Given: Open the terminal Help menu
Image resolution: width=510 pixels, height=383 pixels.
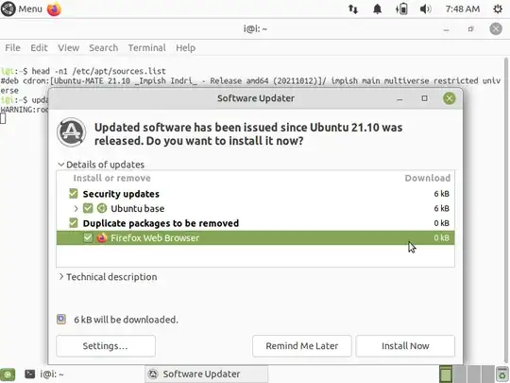Looking at the screenshot, I should [x=186, y=48].
